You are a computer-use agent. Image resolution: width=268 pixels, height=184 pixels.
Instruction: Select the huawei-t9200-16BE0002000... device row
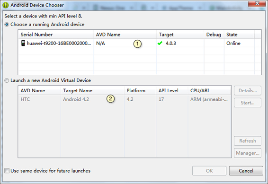[140, 43]
